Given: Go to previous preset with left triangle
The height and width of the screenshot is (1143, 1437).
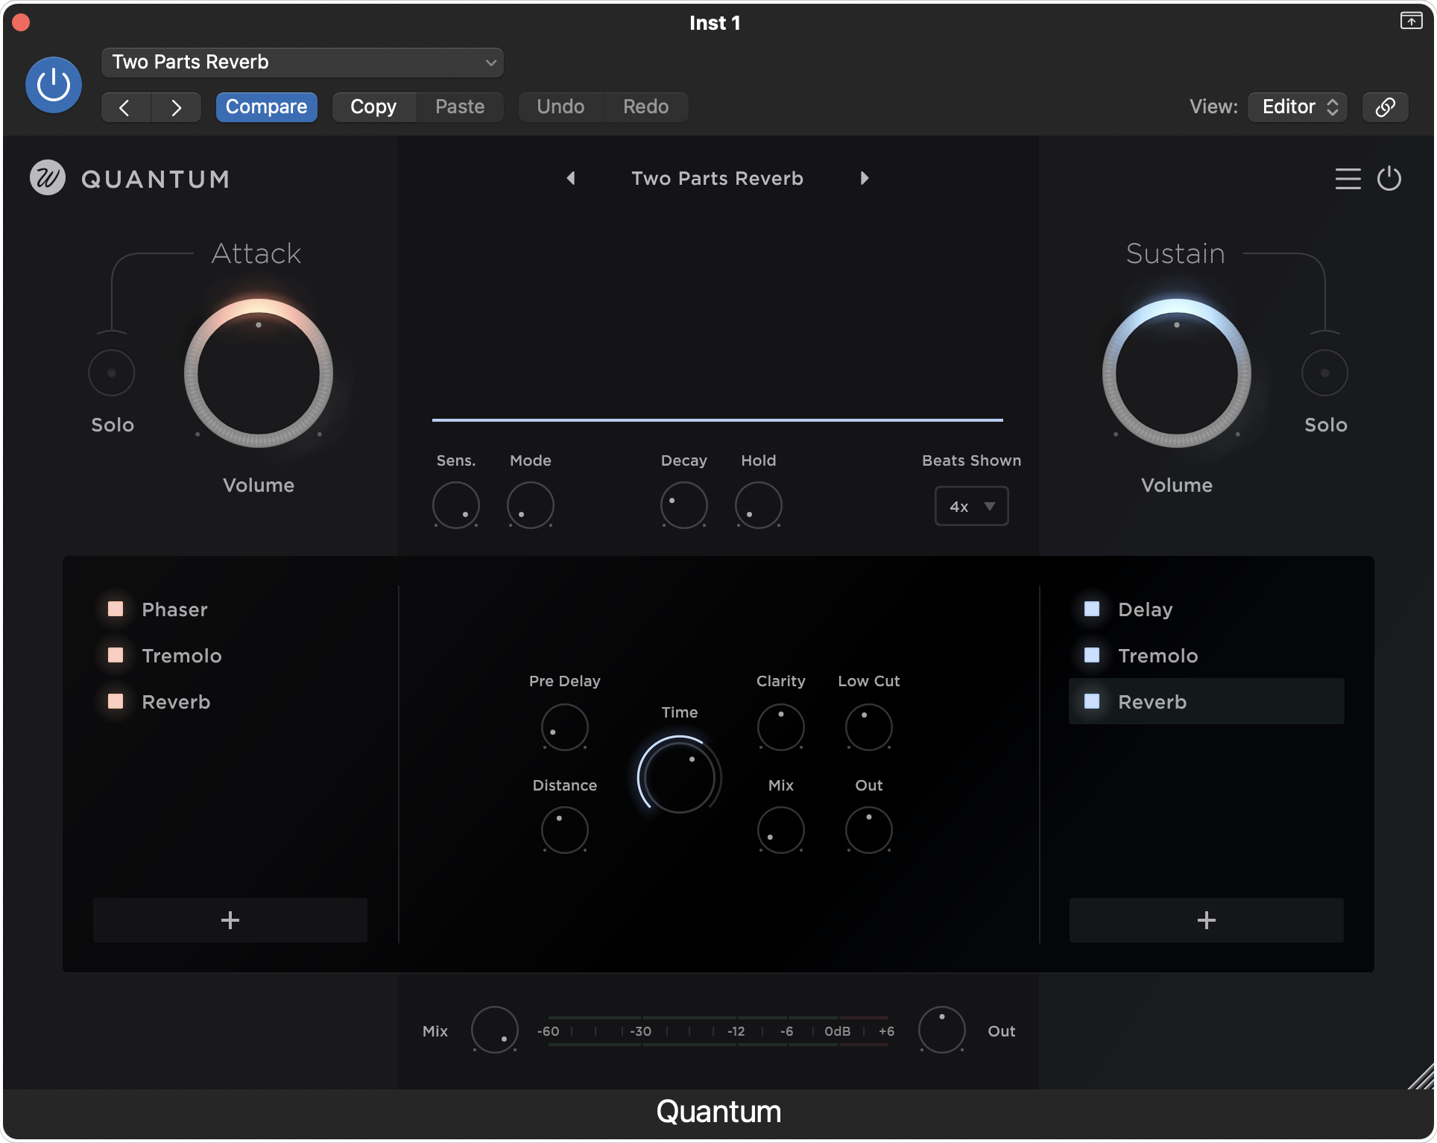Looking at the screenshot, I should tap(571, 178).
